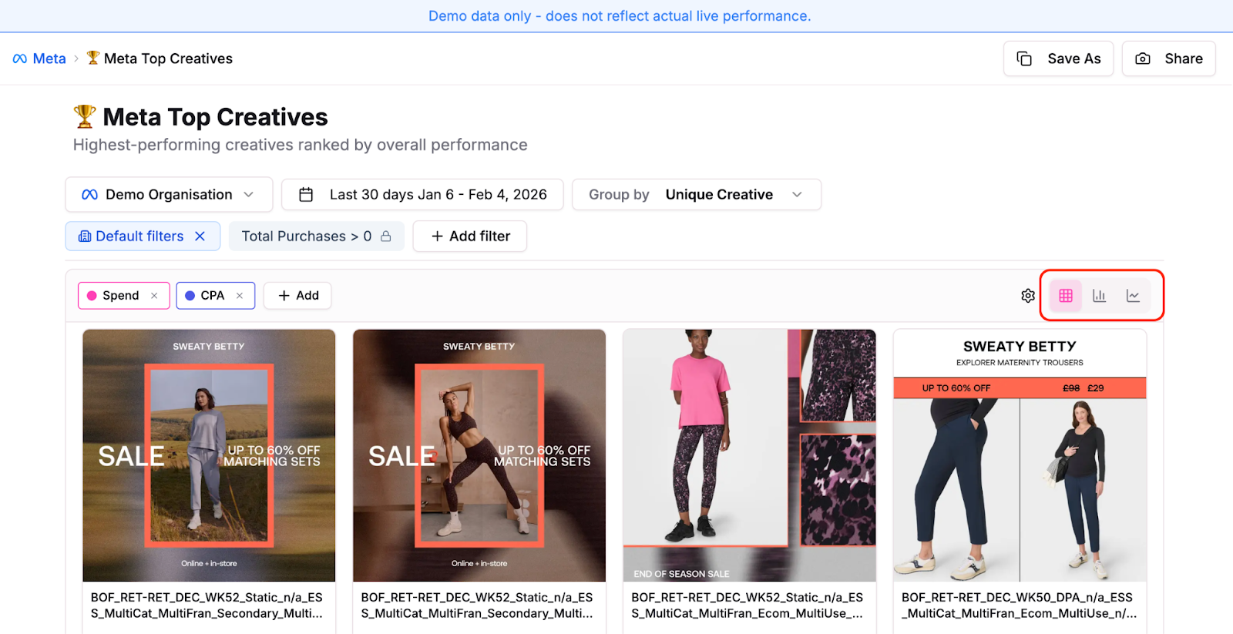Click the Save As button
This screenshot has width=1233, height=634.
click(x=1058, y=59)
